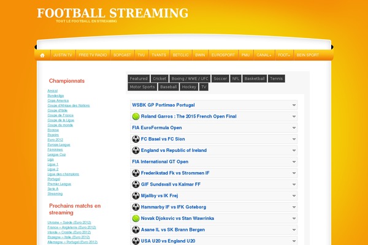Open the Coupe du monde link

tap(60, 125)
